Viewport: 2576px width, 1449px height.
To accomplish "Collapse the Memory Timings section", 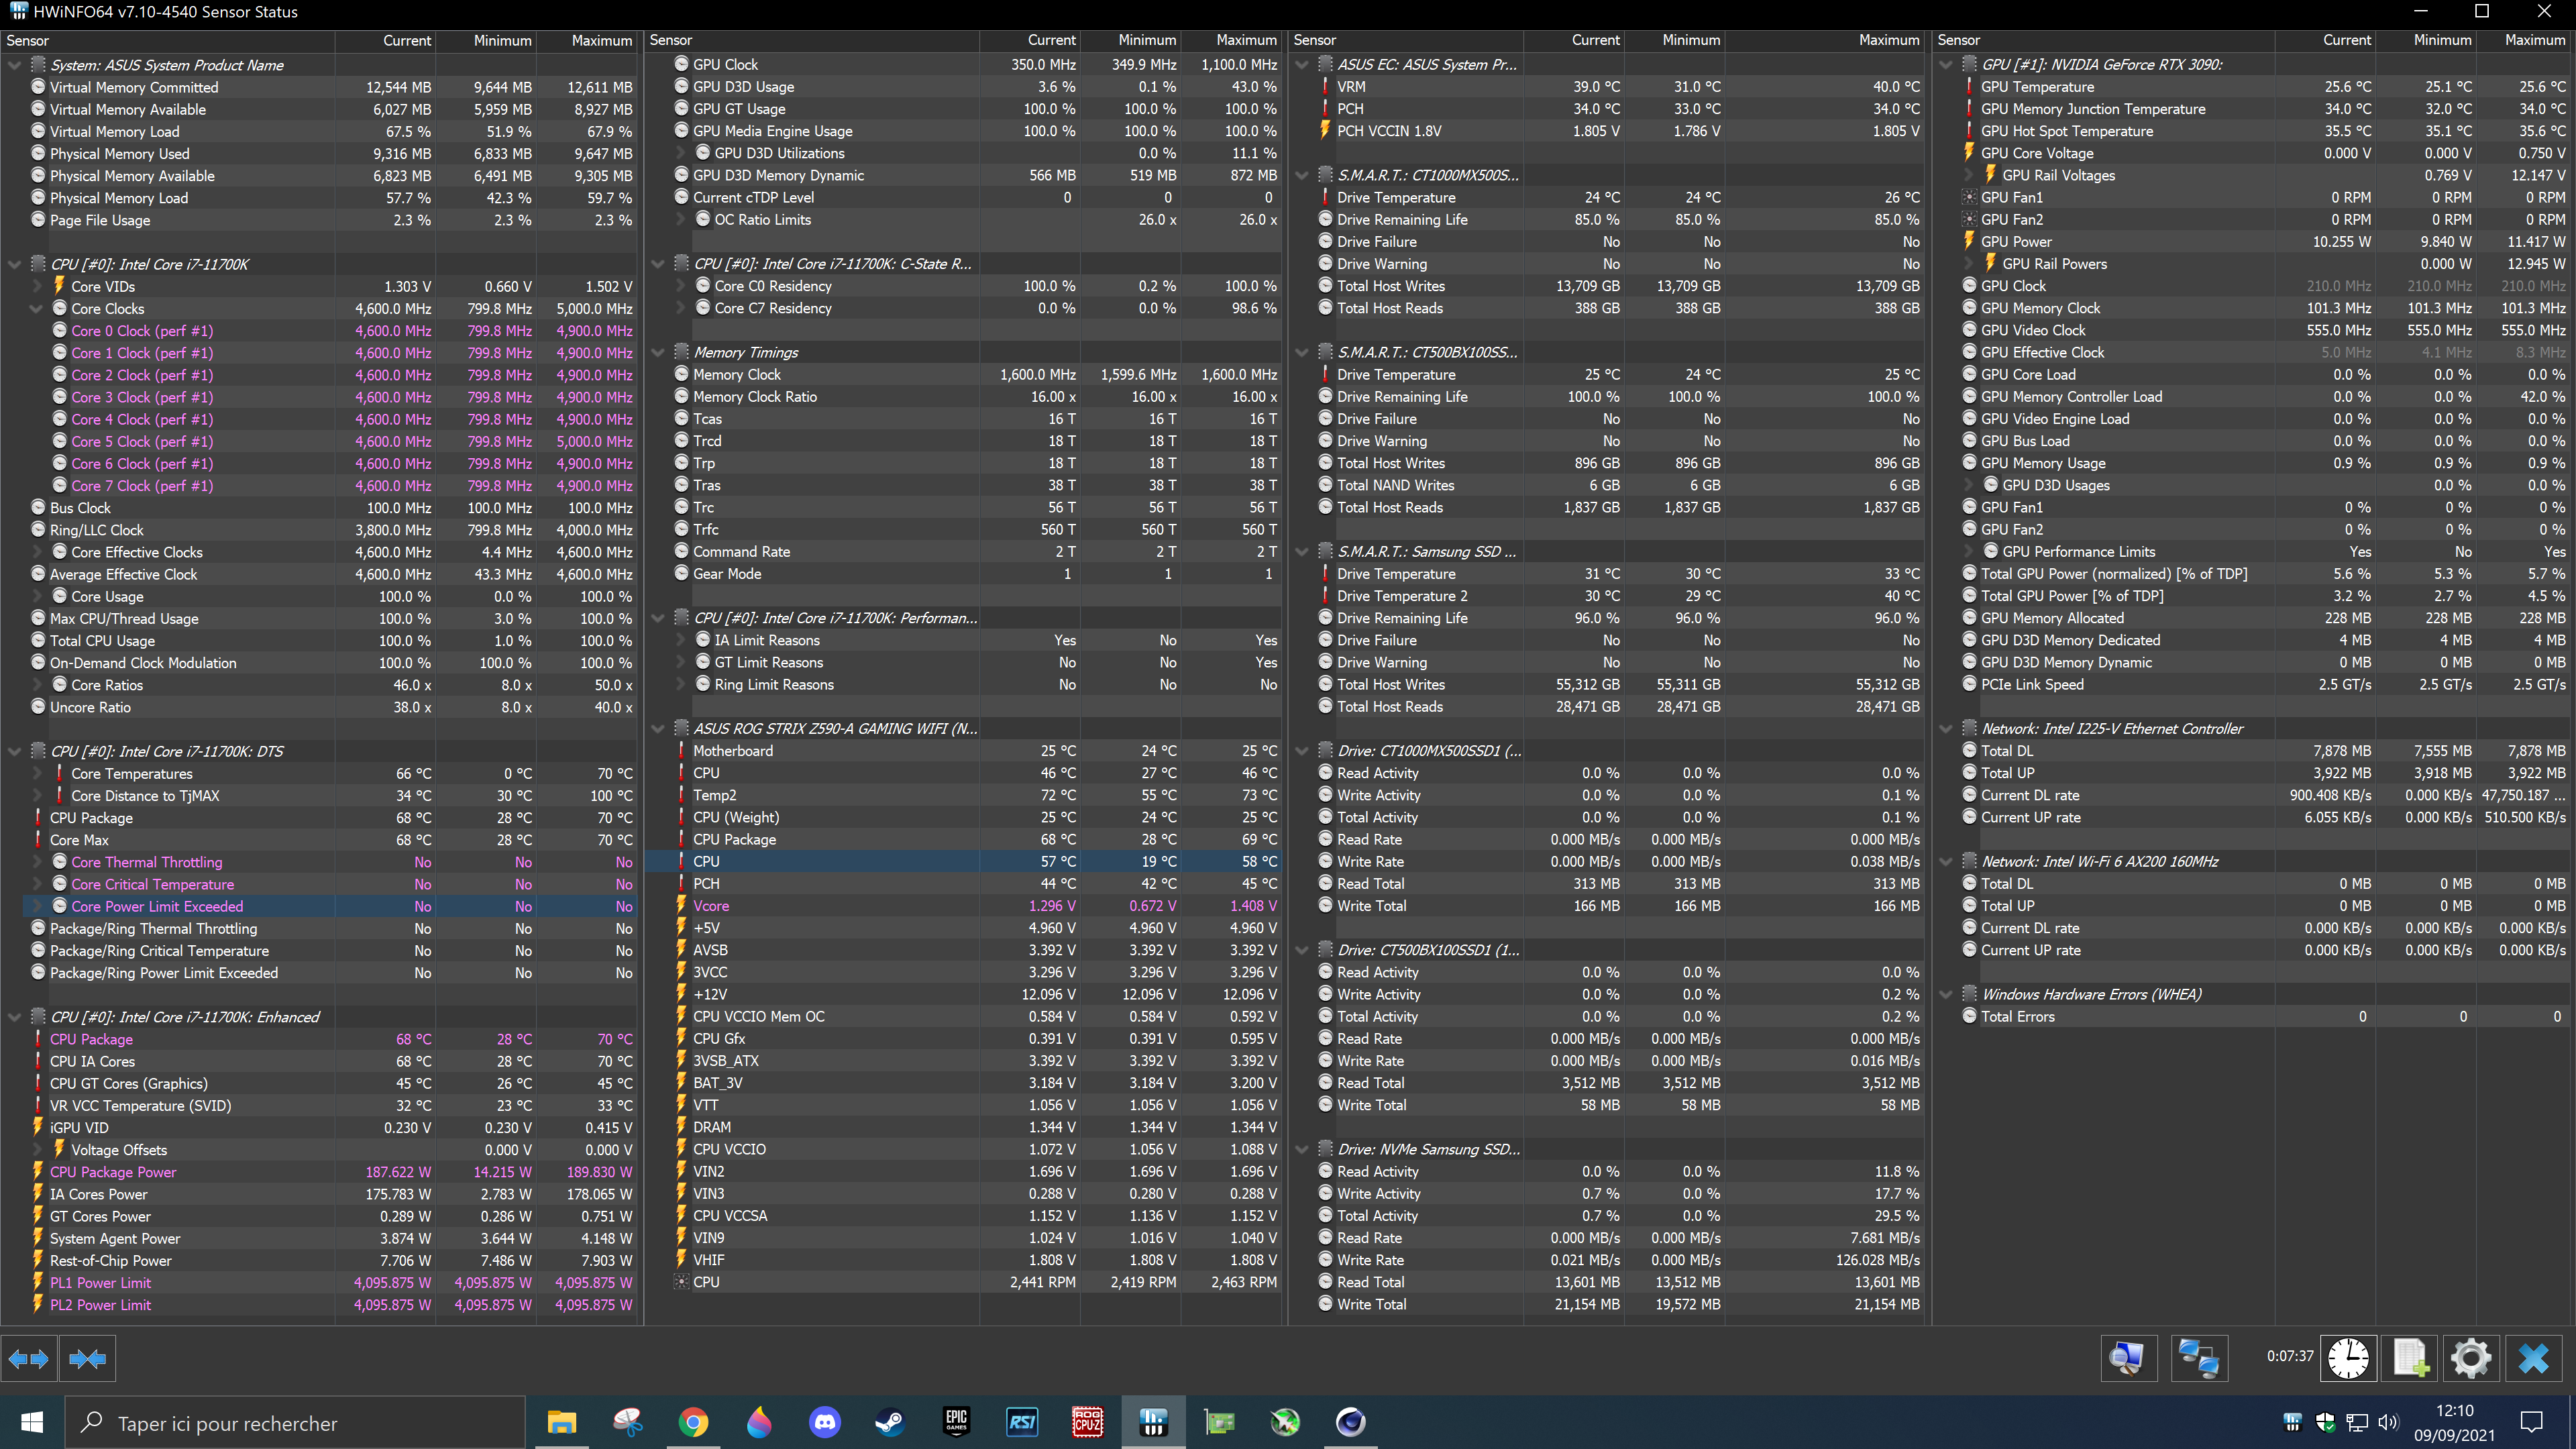I will point(658,352).
